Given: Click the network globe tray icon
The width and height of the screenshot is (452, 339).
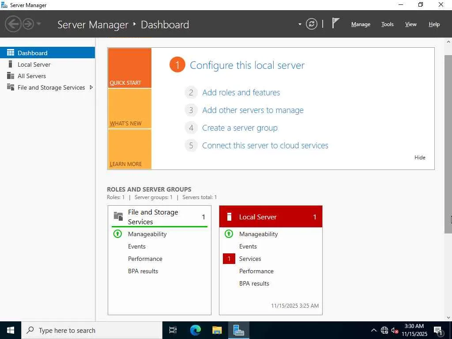Looking at the screenshot, I should [384, 330].
